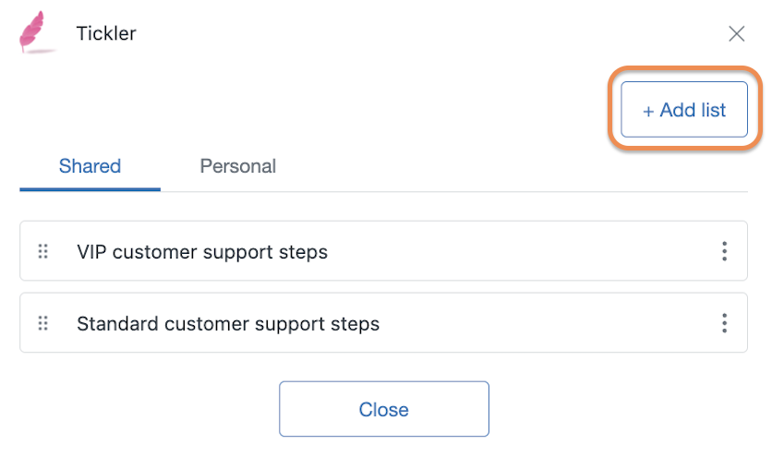Select the dotted reorder grip on VIP row
Viewport: 772px width, 469px height.
43,251
